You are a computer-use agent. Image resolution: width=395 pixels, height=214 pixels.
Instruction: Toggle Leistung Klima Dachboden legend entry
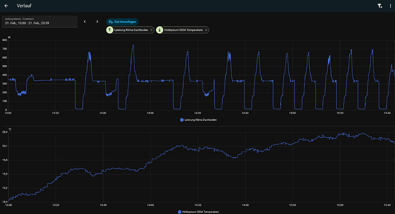tap(199, 120)
